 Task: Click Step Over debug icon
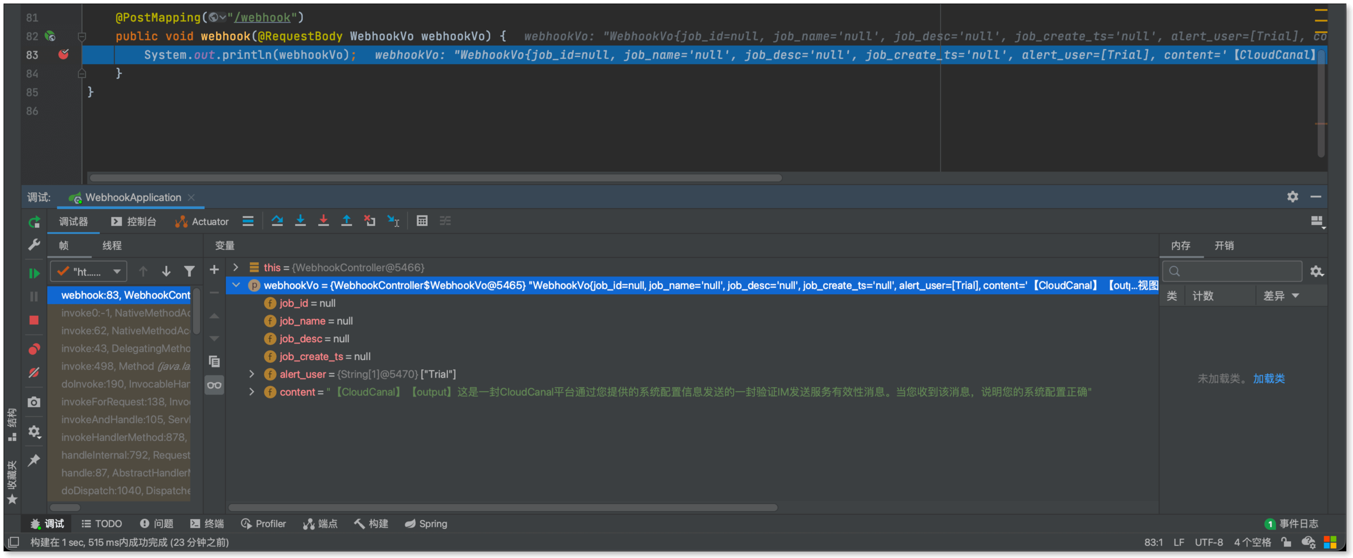(x=277, y=221)
